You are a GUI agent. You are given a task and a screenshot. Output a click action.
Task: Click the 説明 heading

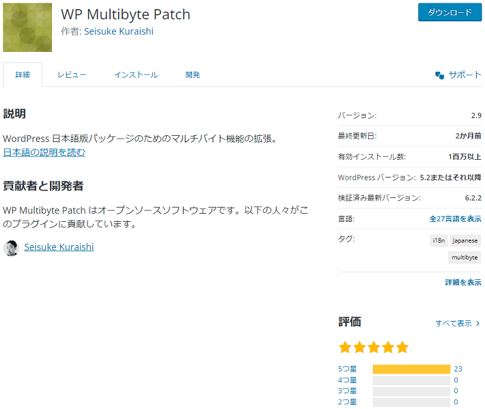tap(14, 114)
